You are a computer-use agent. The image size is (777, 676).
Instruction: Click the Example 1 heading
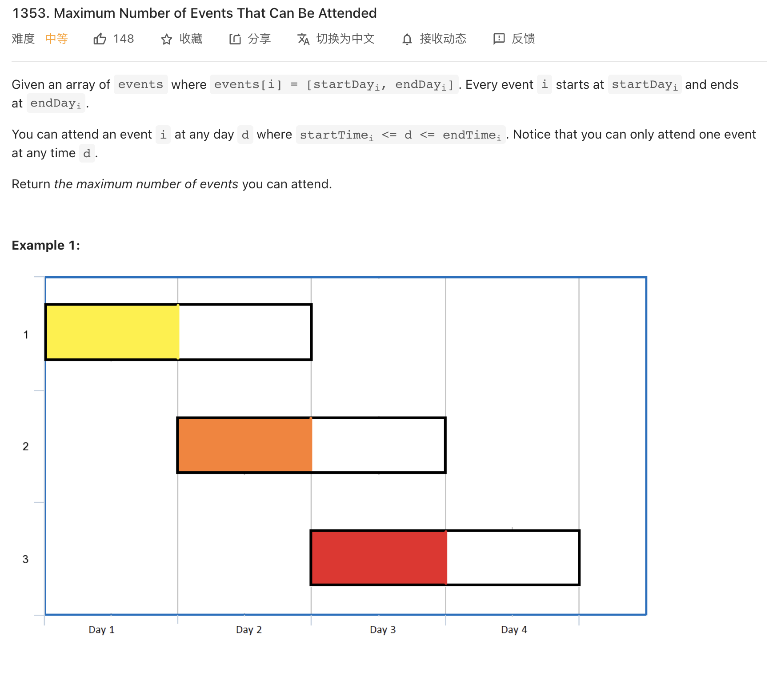[x=45, y=245]
